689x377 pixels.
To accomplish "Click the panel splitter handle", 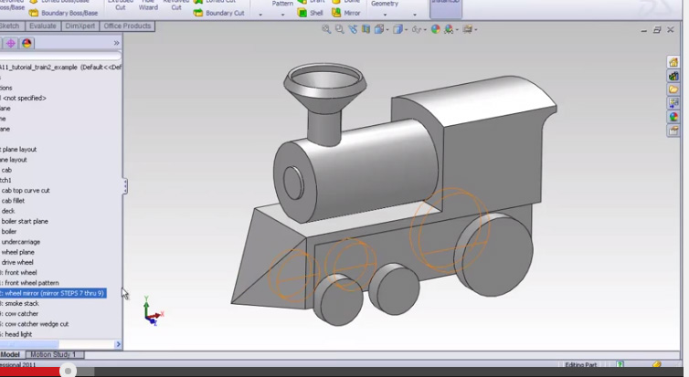I will [x=125, y=186].
